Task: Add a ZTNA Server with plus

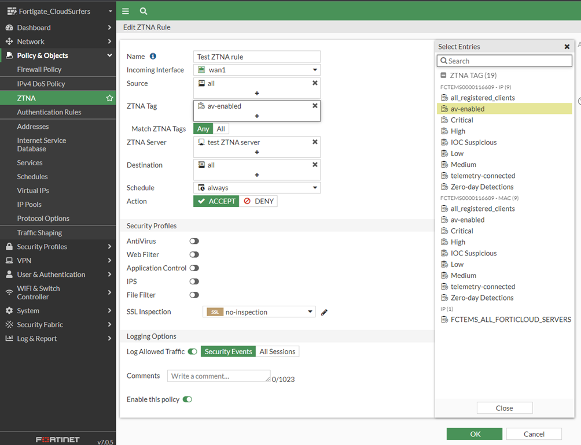Action: (257, 152)
